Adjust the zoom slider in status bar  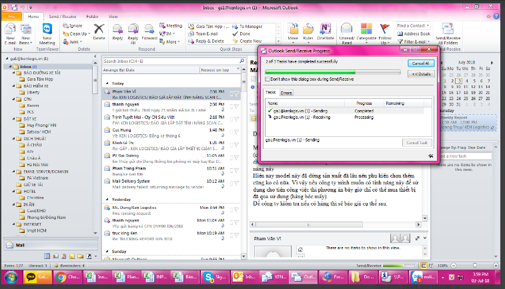(x=475, y=266)
